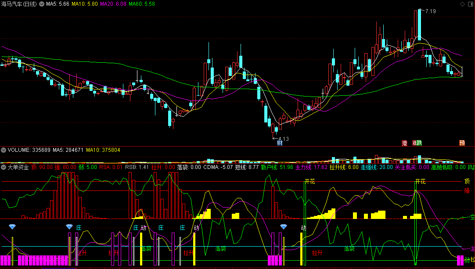Click the second 开花 signal label
Image resolution: width=475 pixels, height=269 pixels.
tap(421, 181)
